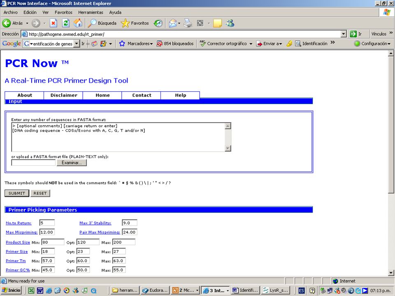Click the page scrollbar down arrow
395x296 pixels.
391,273
